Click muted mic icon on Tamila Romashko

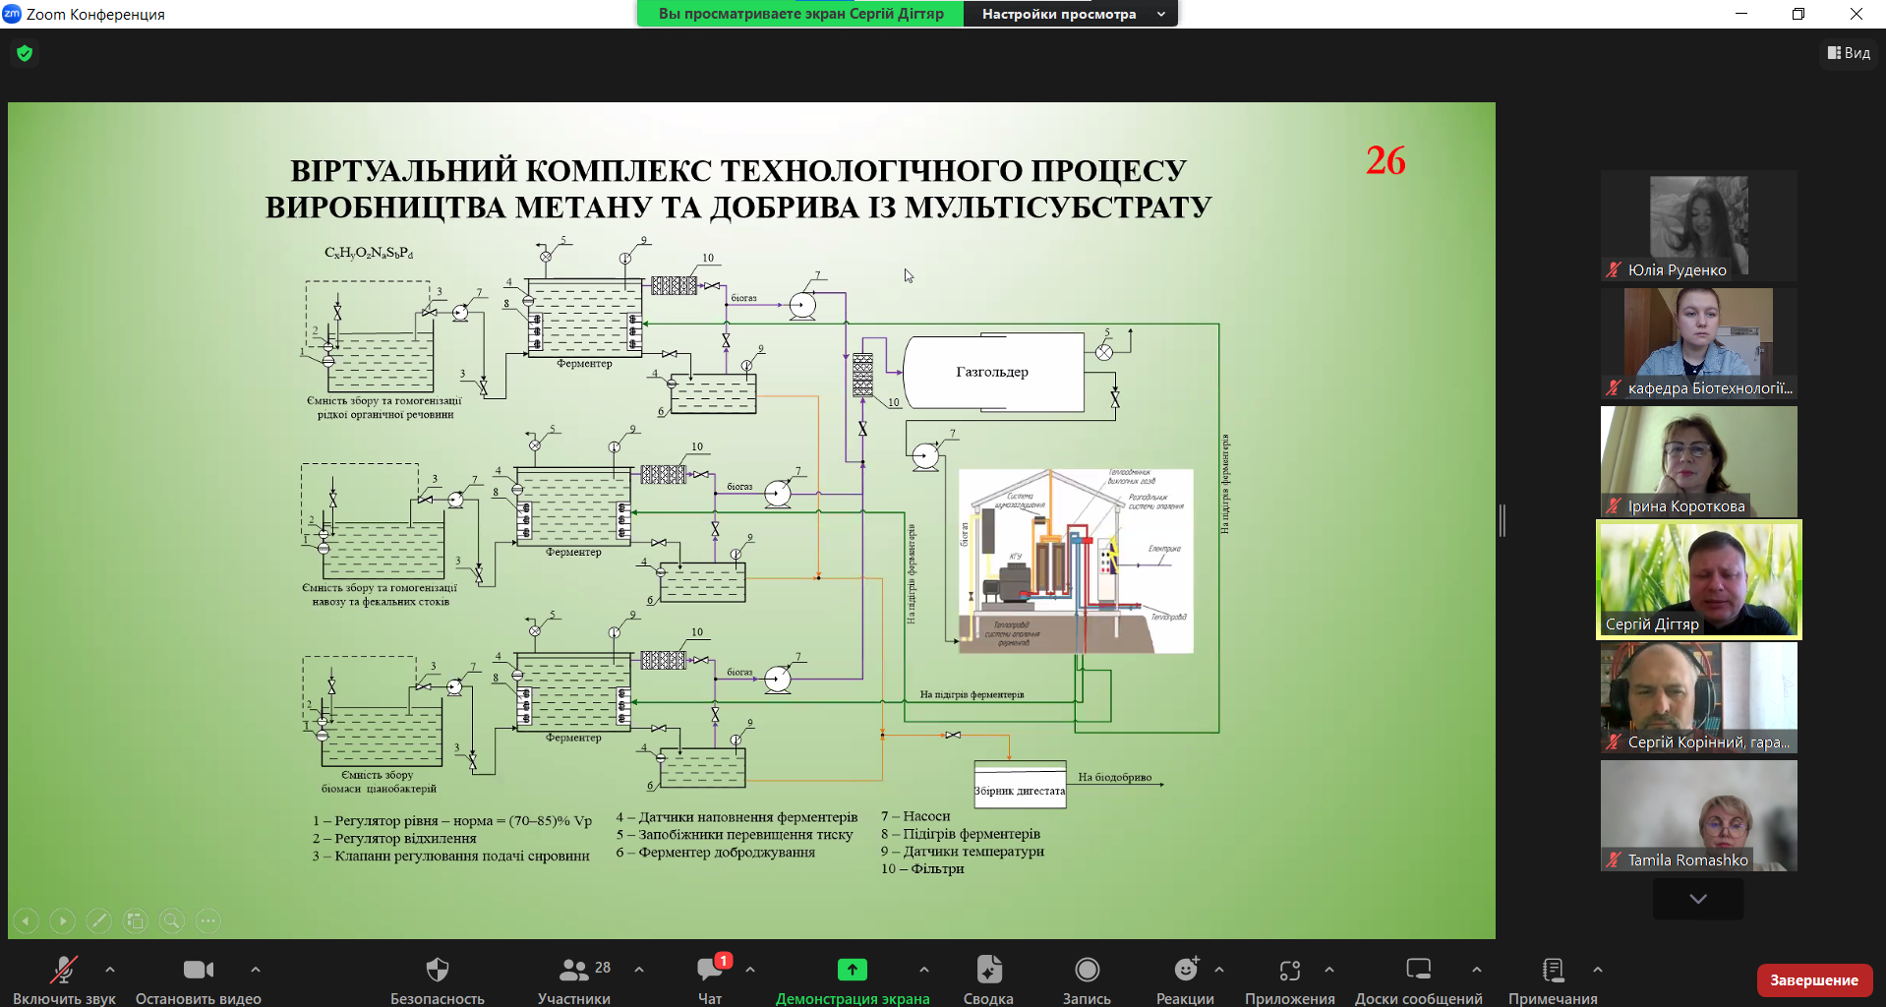tap(1614, 859)
